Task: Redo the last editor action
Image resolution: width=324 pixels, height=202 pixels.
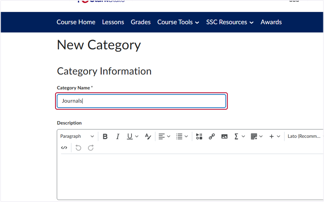Action: (x=91, y=148)
